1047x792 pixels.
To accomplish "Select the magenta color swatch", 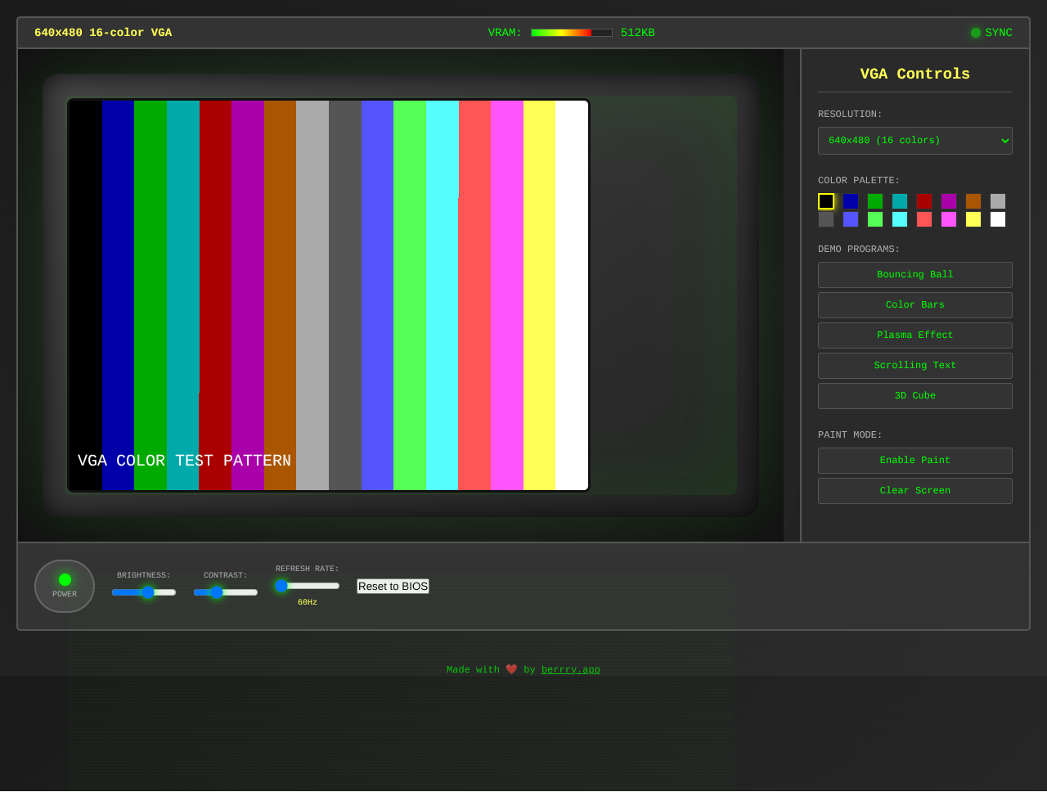I will click(x=949, y=200).
